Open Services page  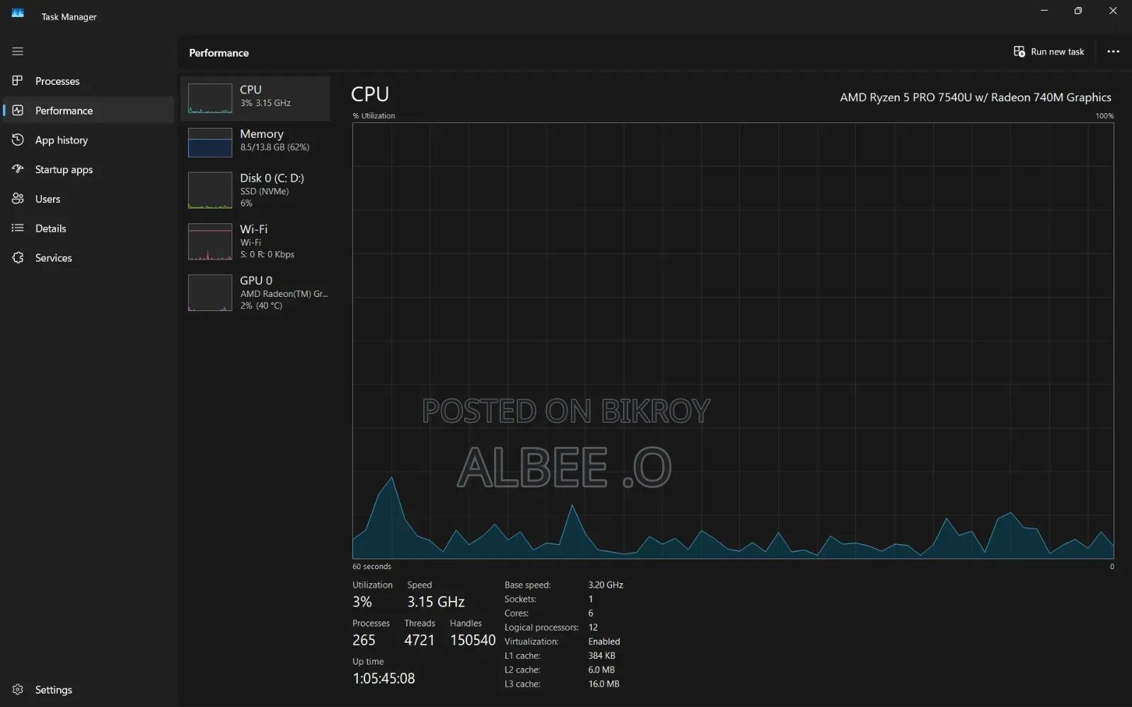pyautogui.click(x=88, y=258)
